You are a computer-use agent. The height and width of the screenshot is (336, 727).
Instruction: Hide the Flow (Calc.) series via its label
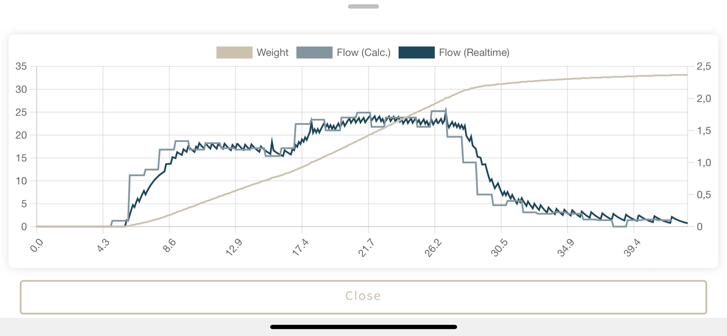(363, 52)
